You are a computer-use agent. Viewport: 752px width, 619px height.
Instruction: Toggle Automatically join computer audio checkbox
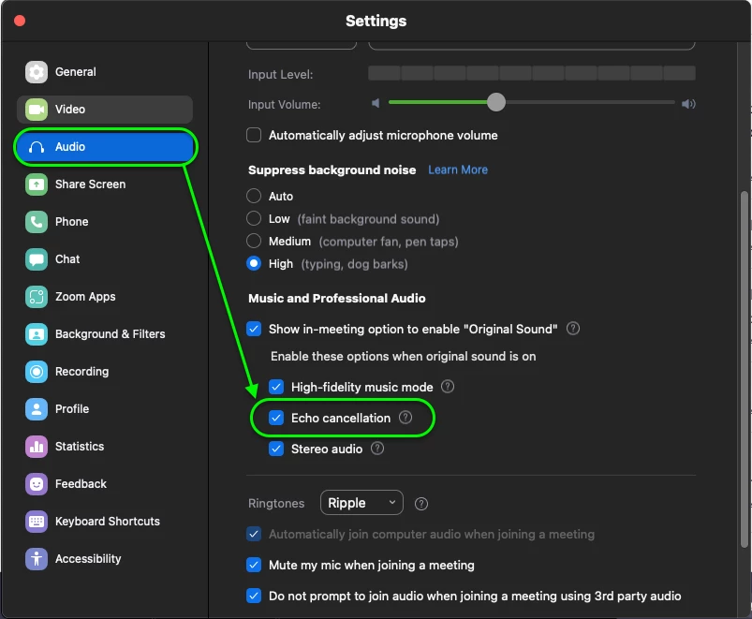pos(254,534)
